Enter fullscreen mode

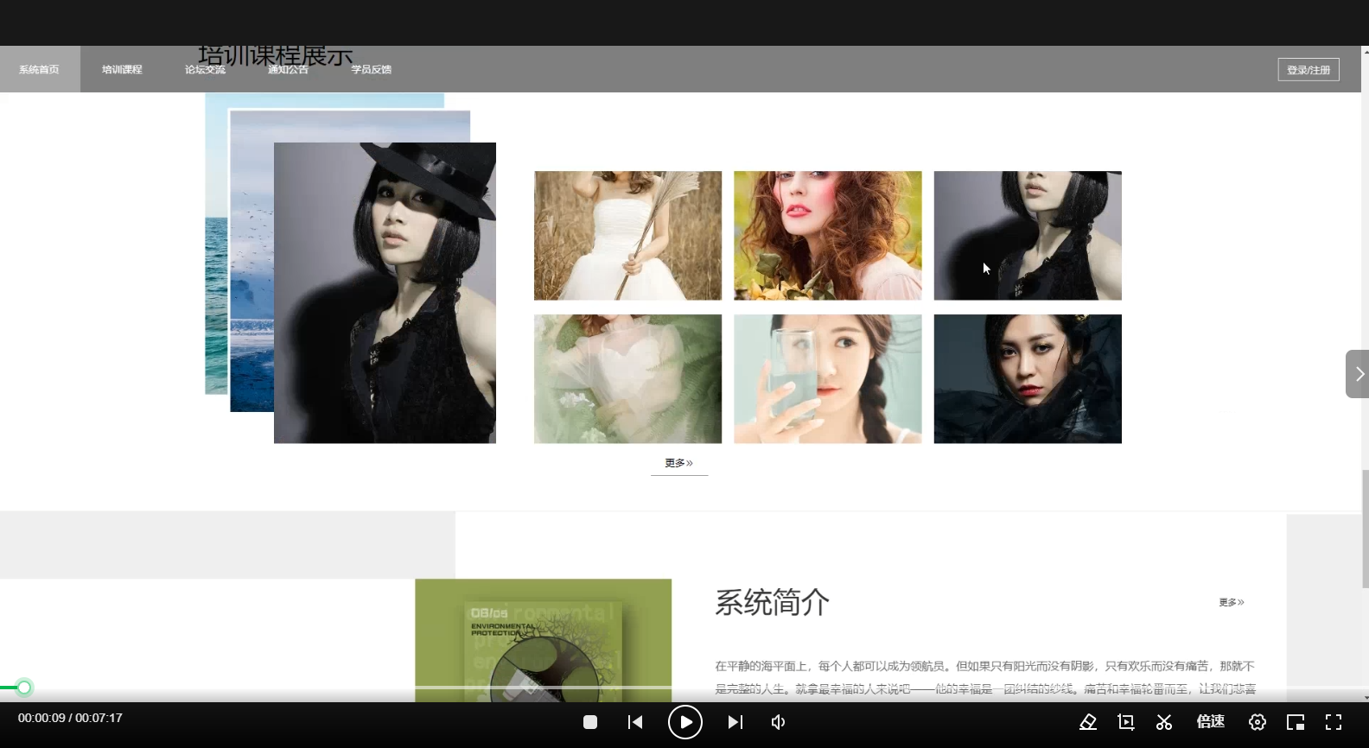pos(1334,722)
